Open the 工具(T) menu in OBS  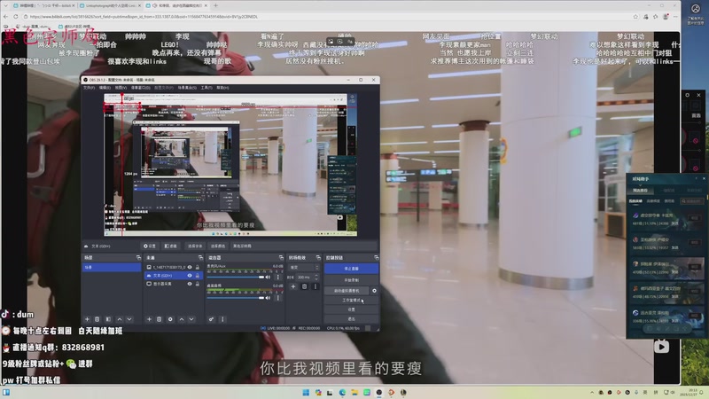coord(206,88)
